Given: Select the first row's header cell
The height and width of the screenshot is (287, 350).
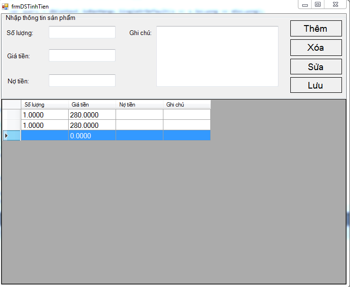Looking at the screenshot, I should [11, 115].
